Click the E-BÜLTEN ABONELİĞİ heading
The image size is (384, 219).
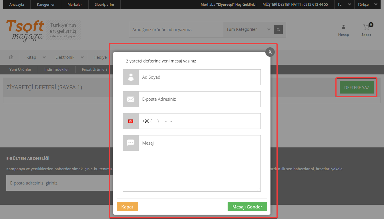coord(28,159)
